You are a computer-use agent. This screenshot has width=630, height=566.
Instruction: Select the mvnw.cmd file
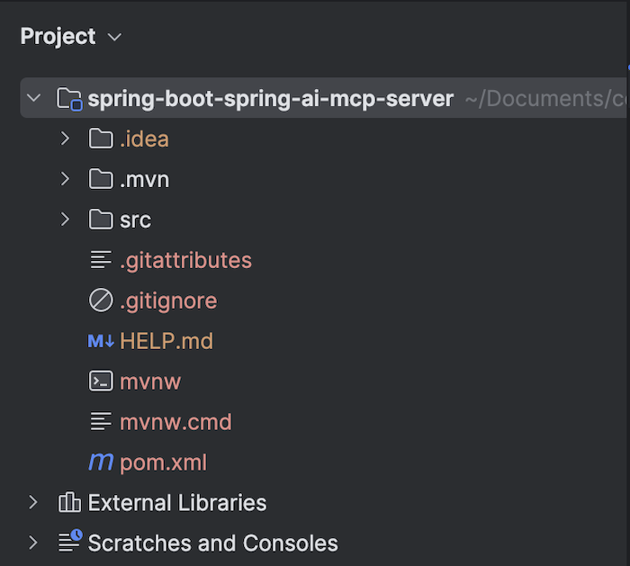[x=175, y=422]
